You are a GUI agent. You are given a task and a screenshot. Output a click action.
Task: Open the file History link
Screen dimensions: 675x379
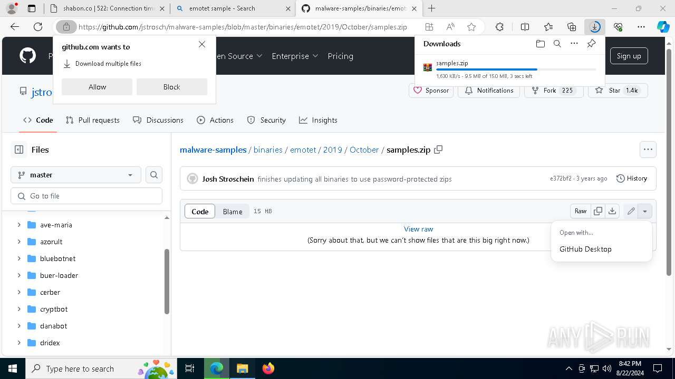click(632, 178)
